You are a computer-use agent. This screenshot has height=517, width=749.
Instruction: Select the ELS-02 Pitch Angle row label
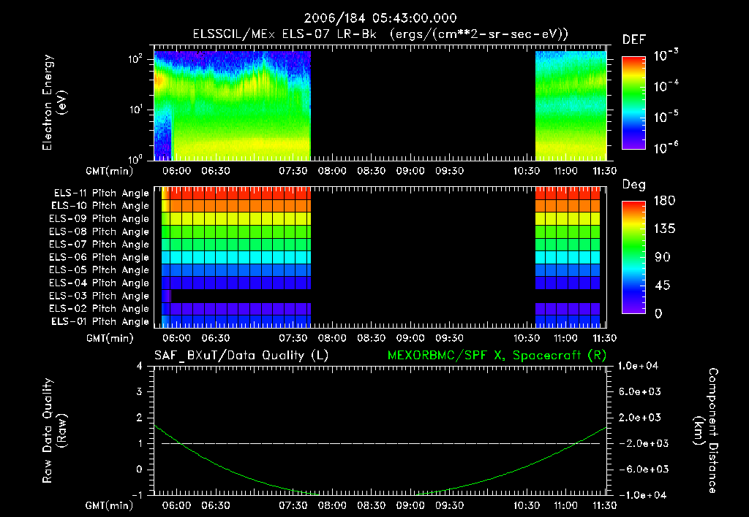coord(99,309)
